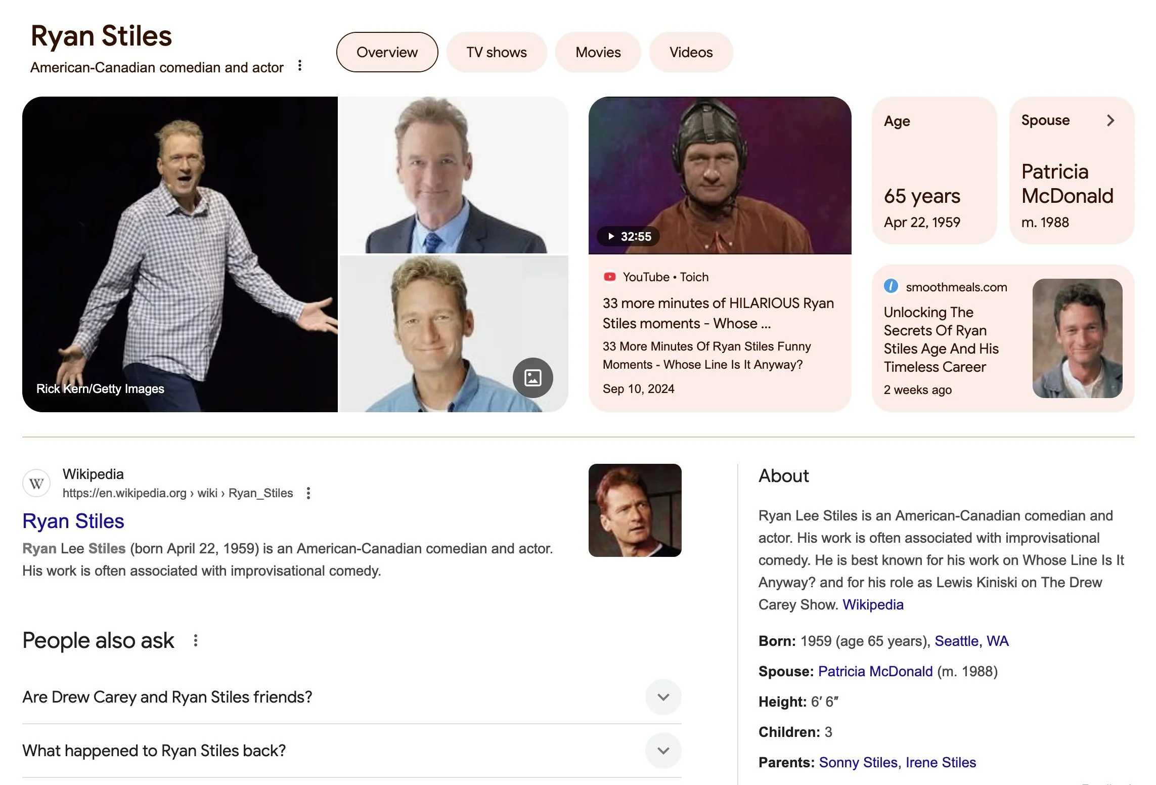The height and width of the screenshot is (785, 1156).
Task: Open the Rick Kern/Getty Images large photo
Action: [180, 254]
